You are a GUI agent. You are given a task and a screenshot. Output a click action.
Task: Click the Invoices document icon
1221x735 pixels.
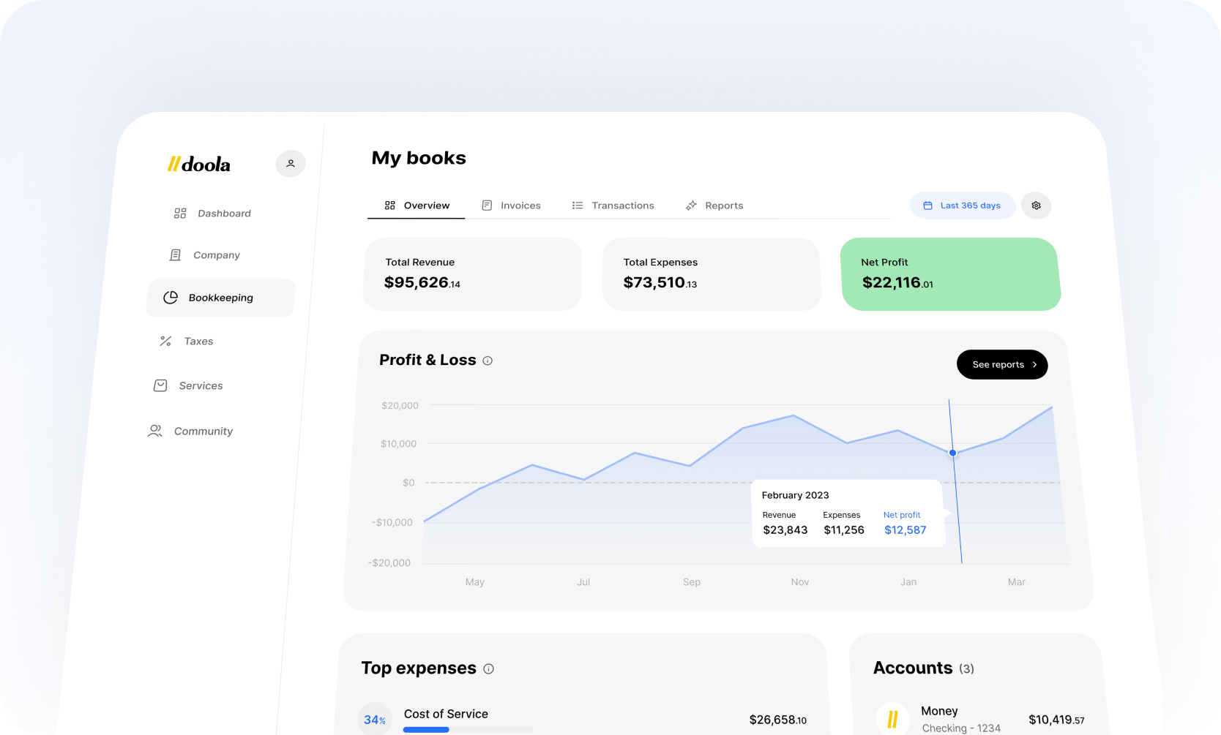tap(487, 206)
